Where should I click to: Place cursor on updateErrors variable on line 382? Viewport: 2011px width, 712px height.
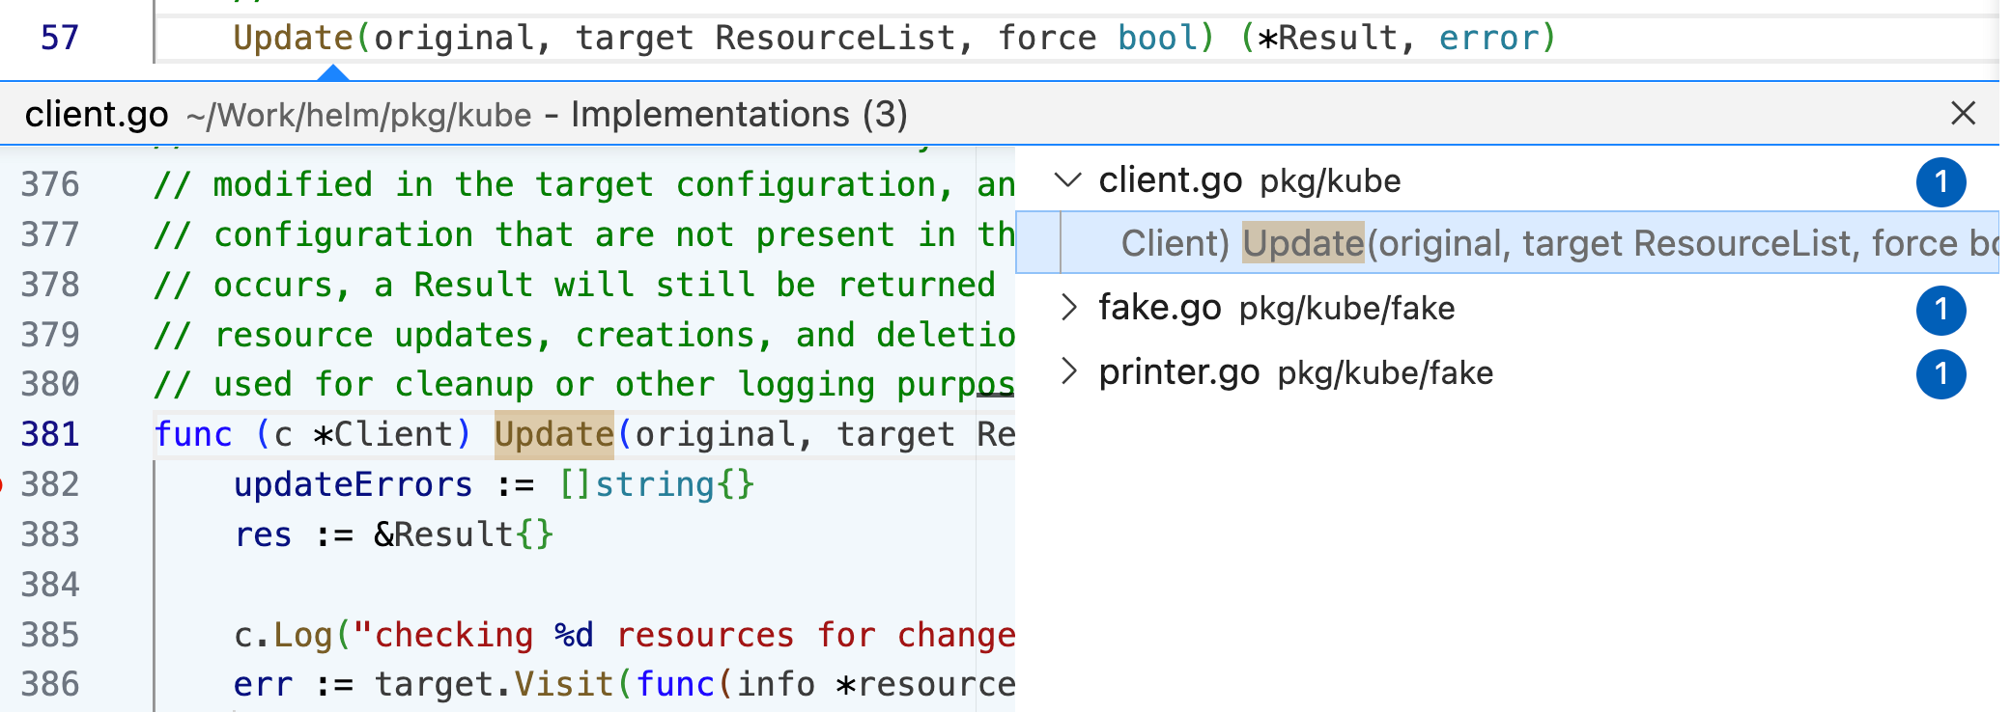353,484
